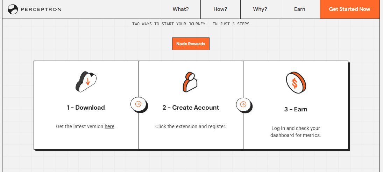The width and height of the screenshot is (383, 172).
Task: Click the Node Rewards button
Action: coord(191,44)
